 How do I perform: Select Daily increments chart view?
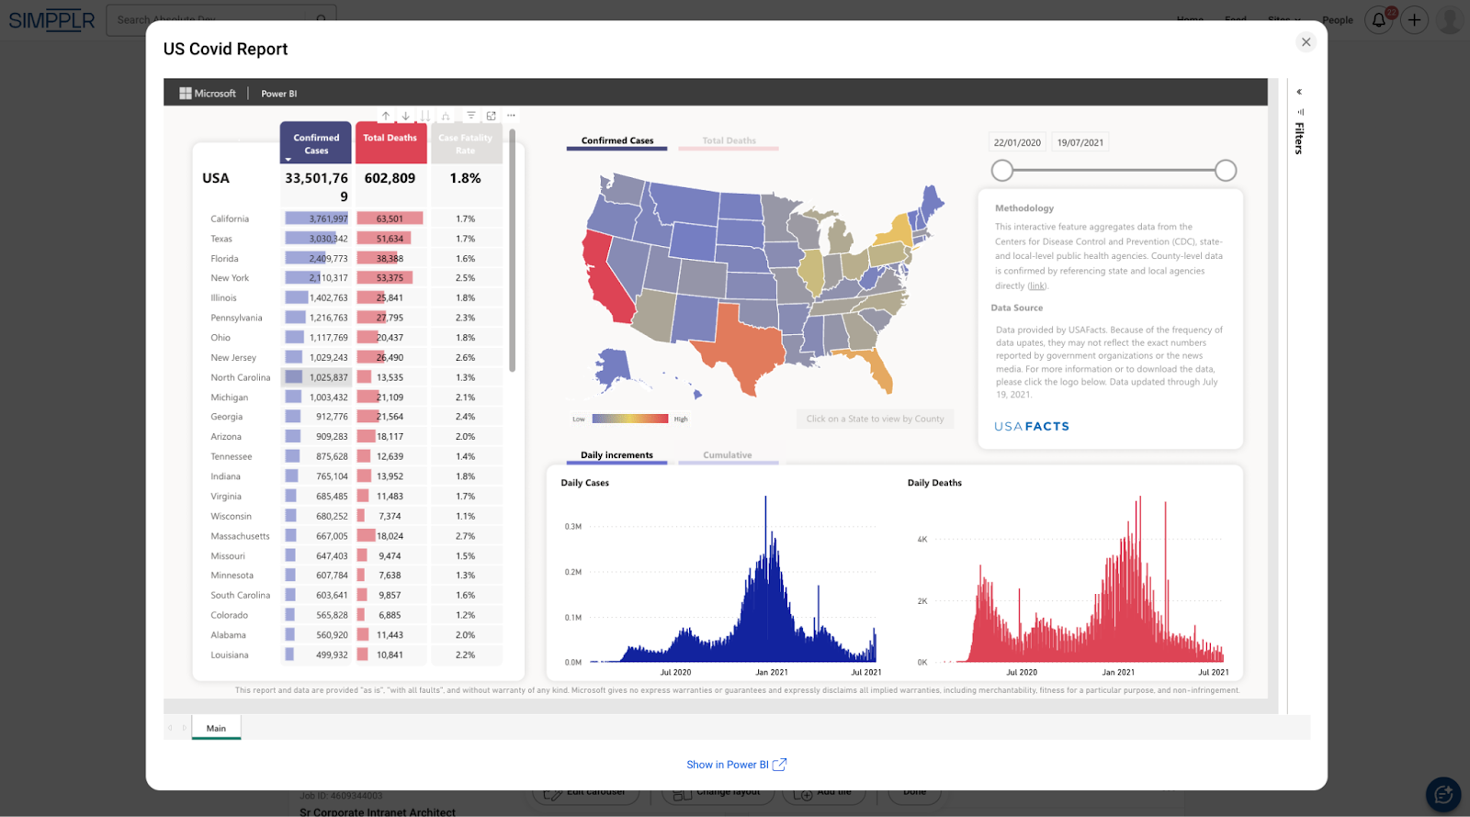[x=616, y=455]
